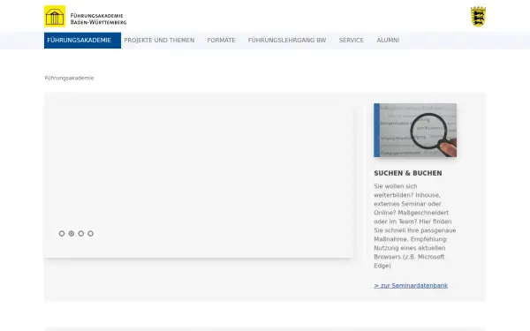Click the yellow Führungsakademie building logo
This screenshot has width=530, height=331.
click(55, 16)
